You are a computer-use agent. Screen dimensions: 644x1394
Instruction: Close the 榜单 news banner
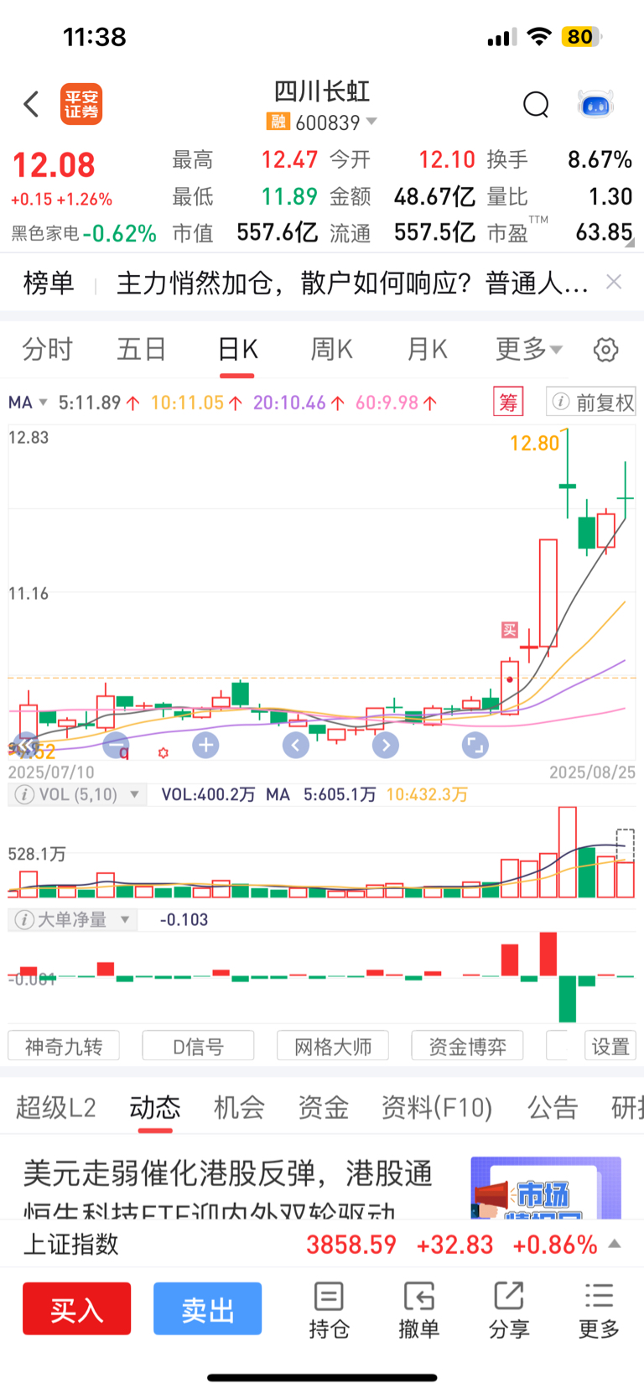[614, 282]
